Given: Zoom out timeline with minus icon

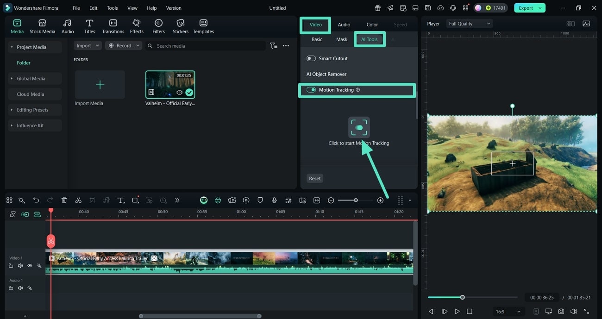Looking at the screenshot, I should (331, 200).
